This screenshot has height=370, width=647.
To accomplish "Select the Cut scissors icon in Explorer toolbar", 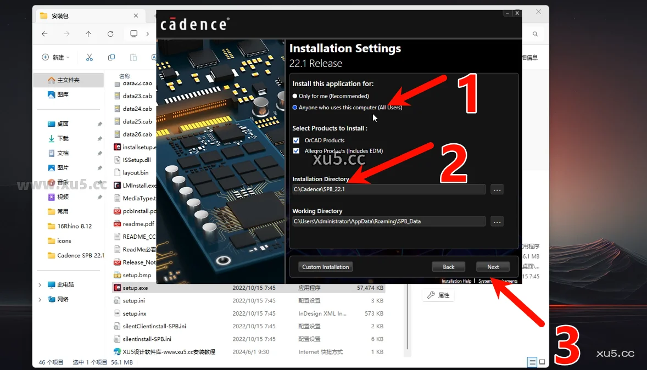I will click(90, 57).
